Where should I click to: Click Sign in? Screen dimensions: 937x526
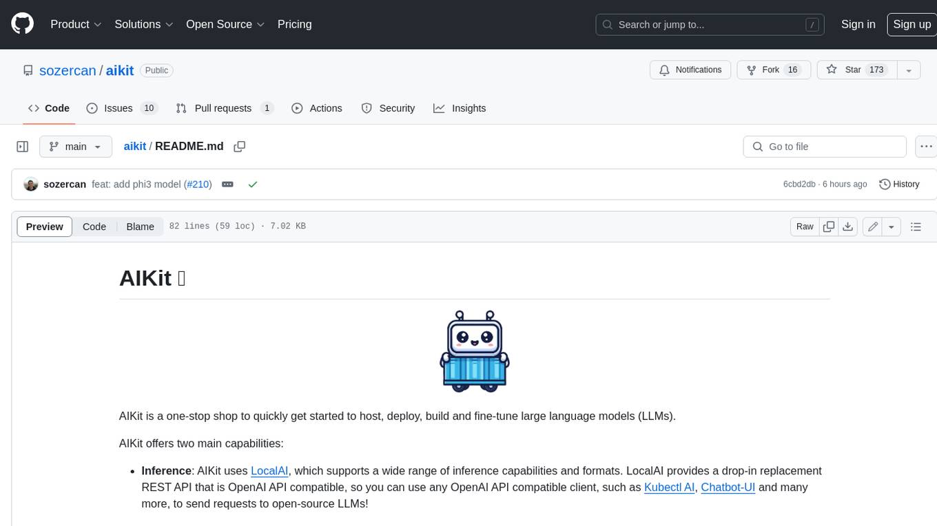point(858,24)
